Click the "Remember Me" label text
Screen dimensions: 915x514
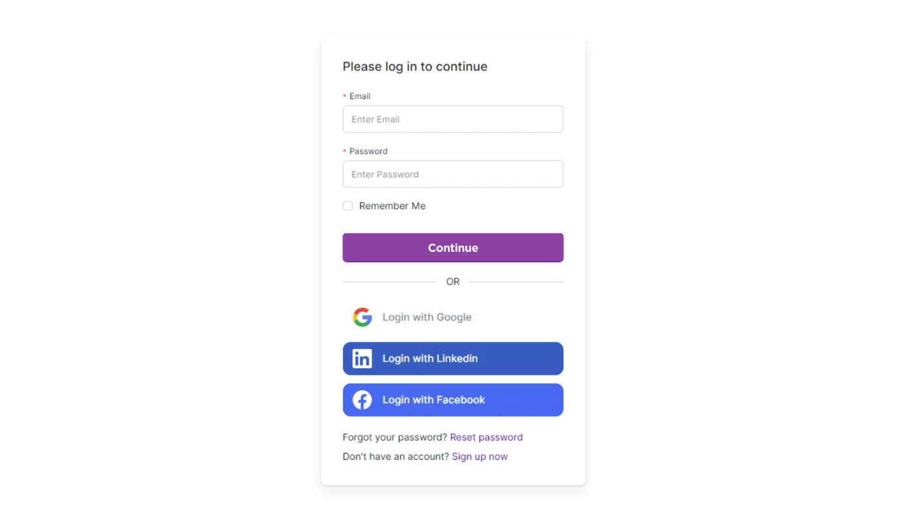[x=392, y=206]
